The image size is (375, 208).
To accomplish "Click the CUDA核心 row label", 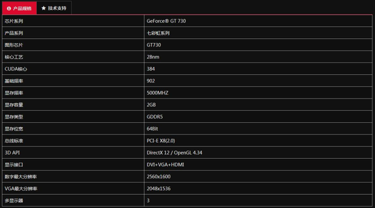I will click(x=16, y=69).
